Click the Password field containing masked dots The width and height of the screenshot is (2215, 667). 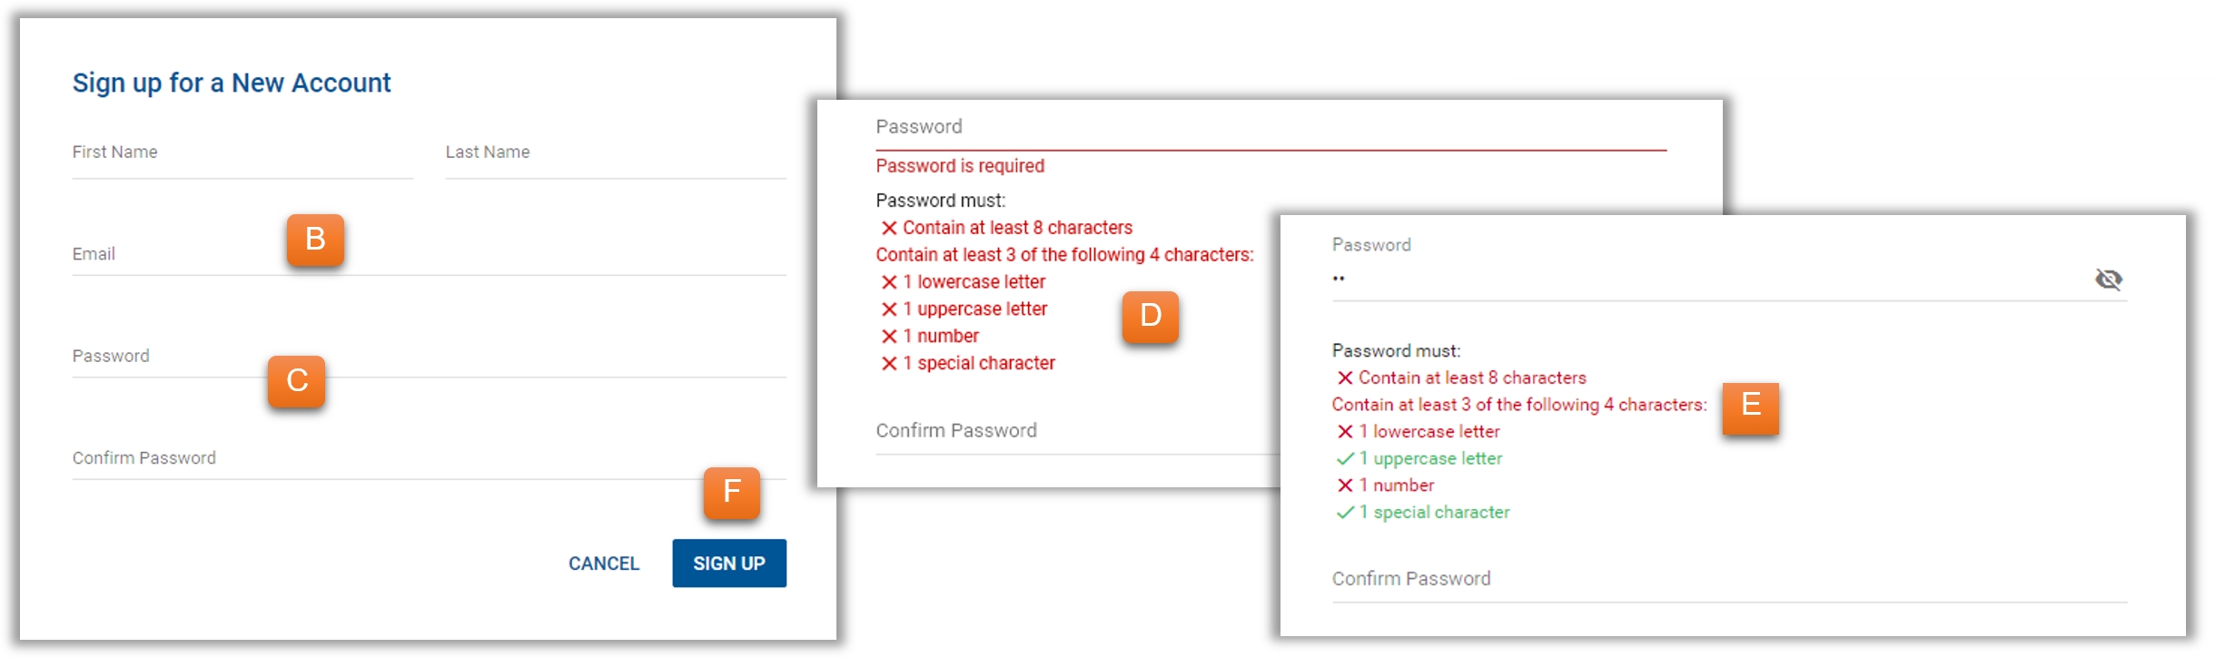tap(1707, 279)
